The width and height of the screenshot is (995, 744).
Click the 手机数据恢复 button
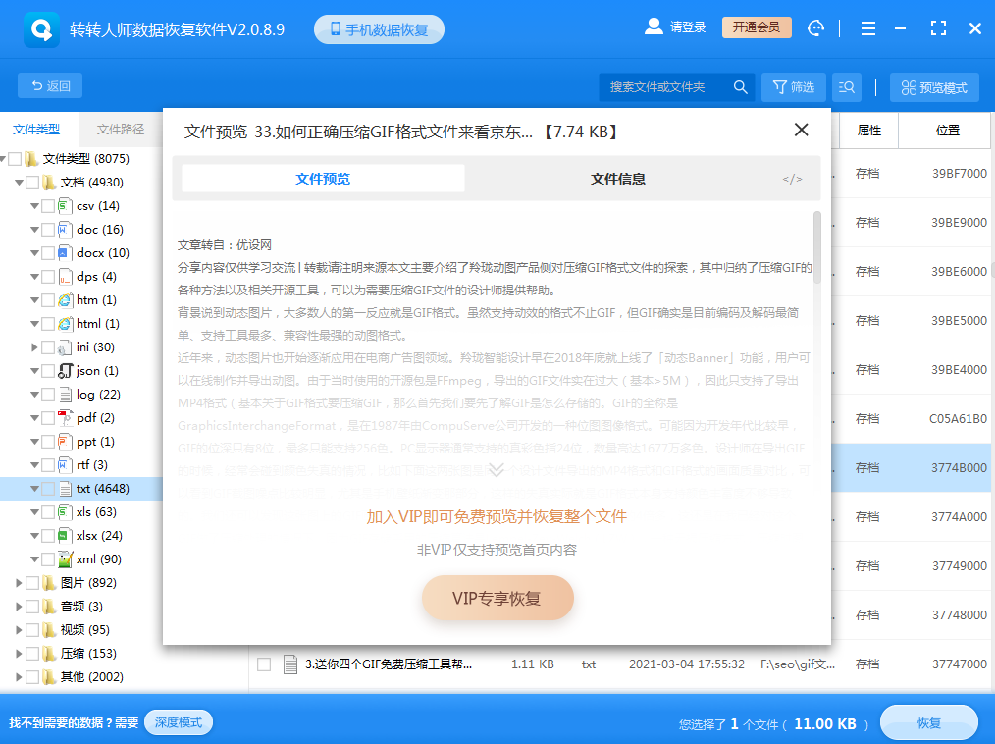(379, 29)
